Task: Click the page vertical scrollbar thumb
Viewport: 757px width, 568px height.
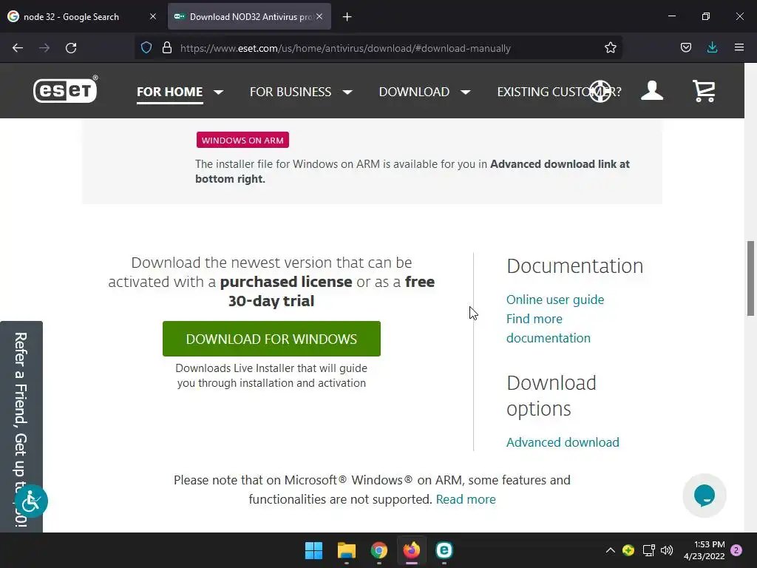Action: (751, 278)
